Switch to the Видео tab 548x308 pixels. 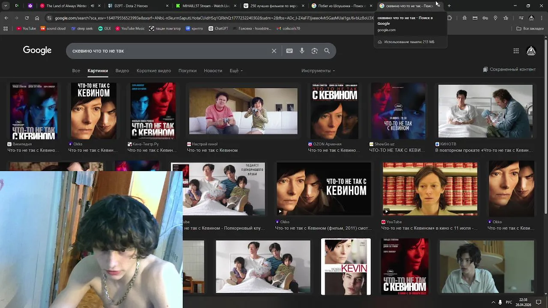point(122,71)
